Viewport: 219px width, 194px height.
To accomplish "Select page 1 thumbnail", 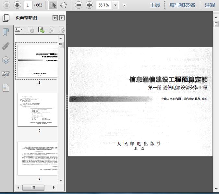I will coord(37,61).
